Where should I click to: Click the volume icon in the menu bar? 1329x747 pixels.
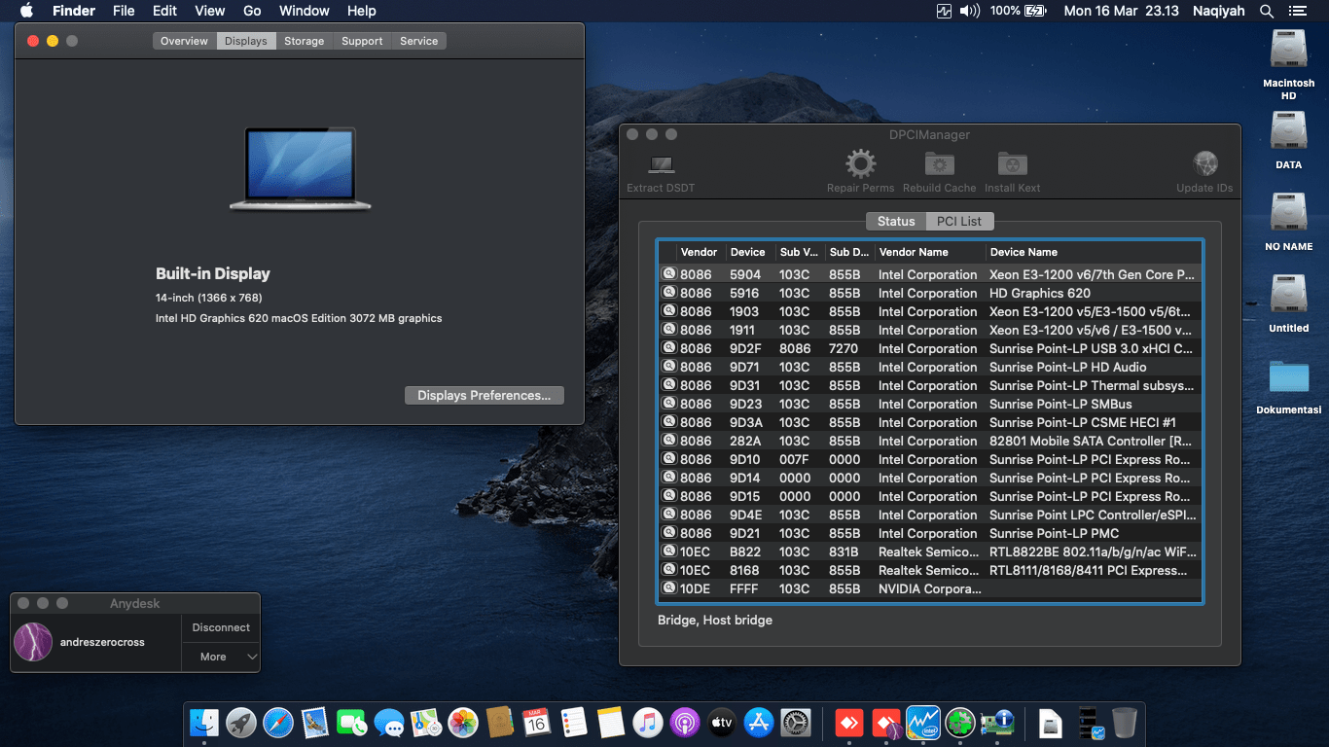click(x=970, y=11)
